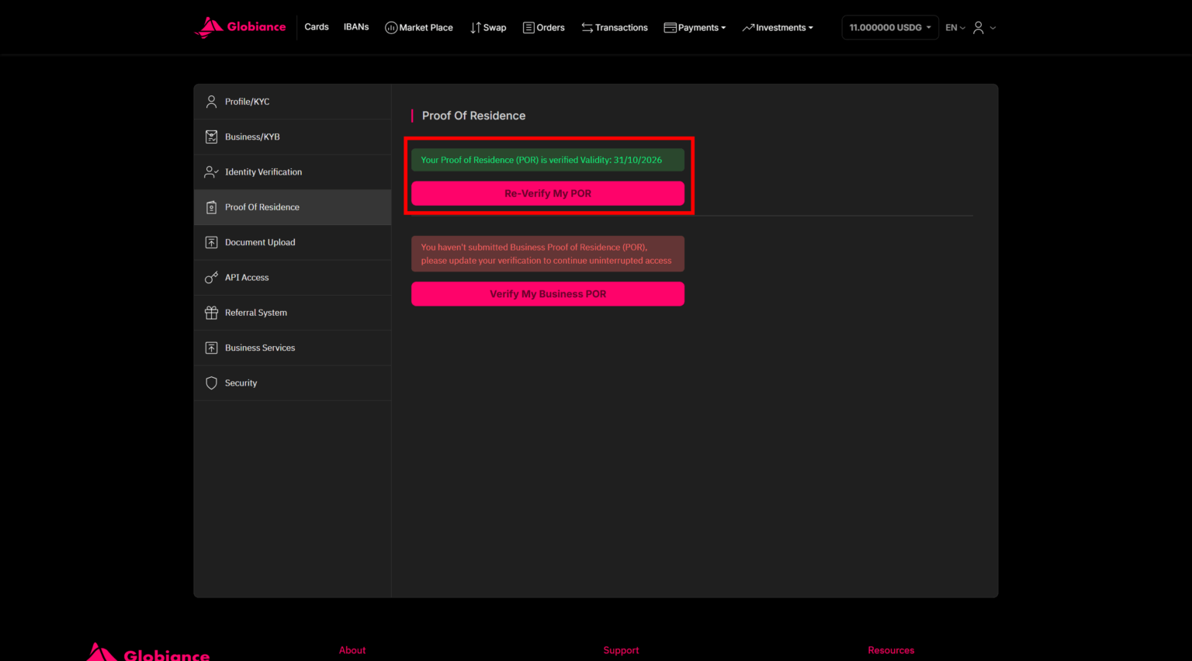Click the API Access key icon
The width and height of the screenshot is (1192, 661).
[211, 278]
